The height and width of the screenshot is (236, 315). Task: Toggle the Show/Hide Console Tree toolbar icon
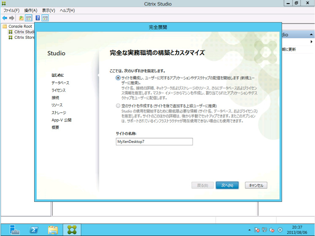[29, 18]
